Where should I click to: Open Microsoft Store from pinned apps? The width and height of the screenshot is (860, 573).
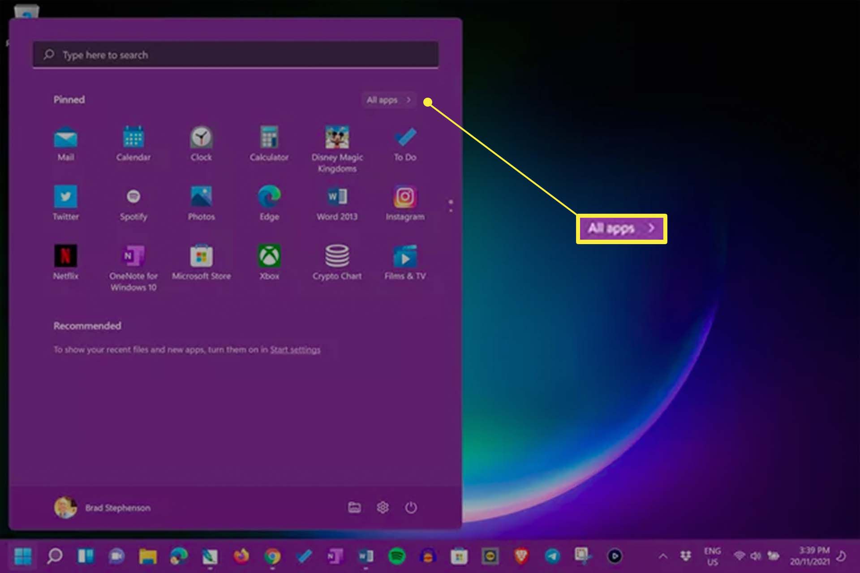coord(201,263)
